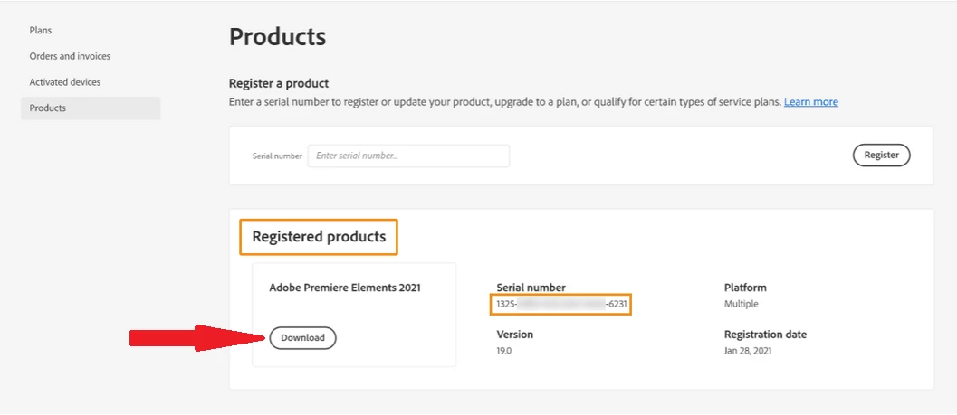This screenshot has height=415, width=957.
Task: Click the Platform value Multiple
Action: tap(741, 305)
